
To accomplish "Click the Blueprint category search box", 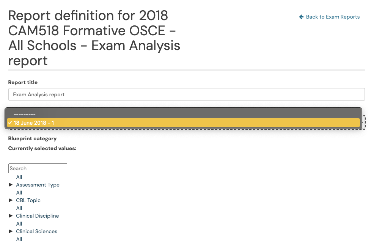I will [x=38, y=168].
